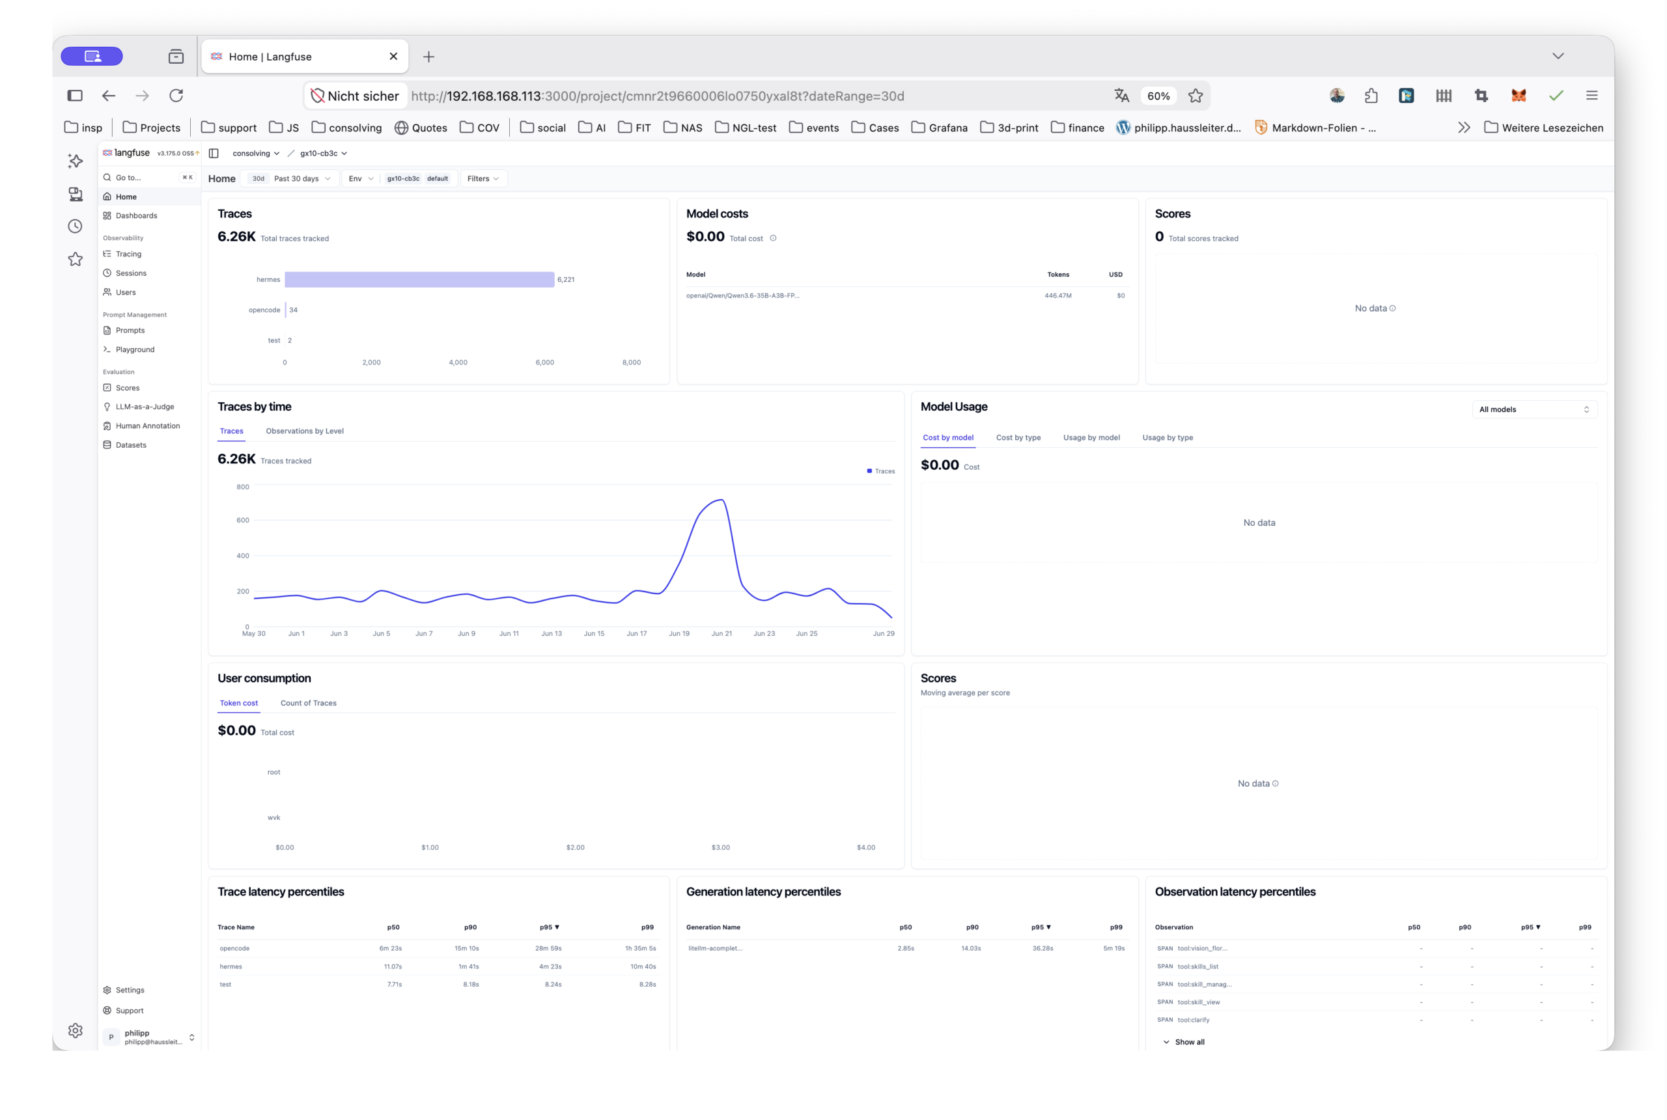
Task: Toggle the browser sidebar view button
Action: pyautogui.click(x=75, y=96)
